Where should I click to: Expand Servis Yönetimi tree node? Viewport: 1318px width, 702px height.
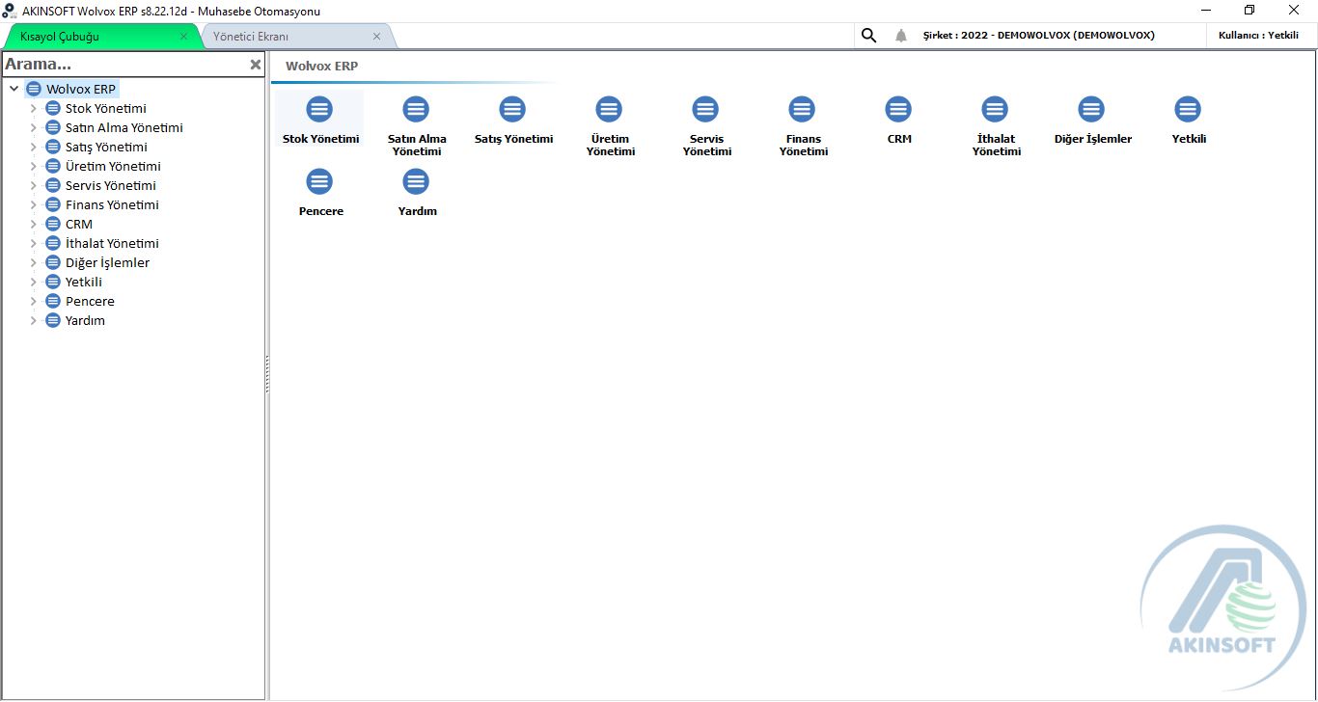tap(33, 185)
